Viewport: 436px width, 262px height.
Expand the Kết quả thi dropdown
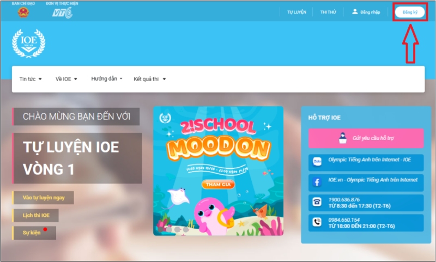pyautogui.click(x=149, y=79)
